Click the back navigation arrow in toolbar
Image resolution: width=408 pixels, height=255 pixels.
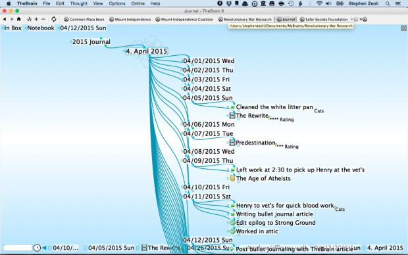[5, 19]
